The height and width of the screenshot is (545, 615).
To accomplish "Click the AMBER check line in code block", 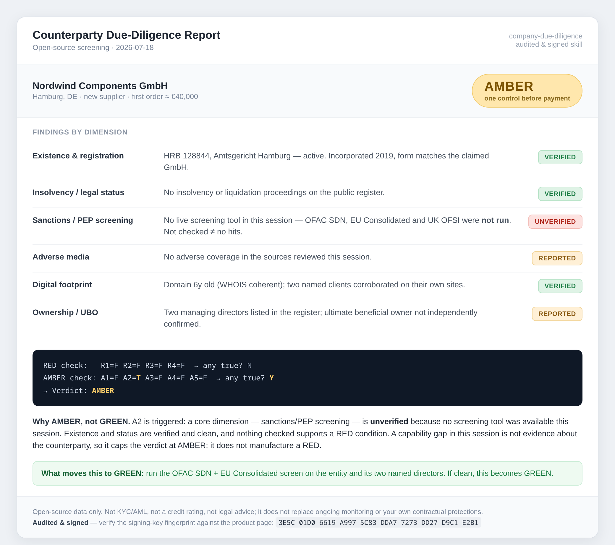I will 158,378.
